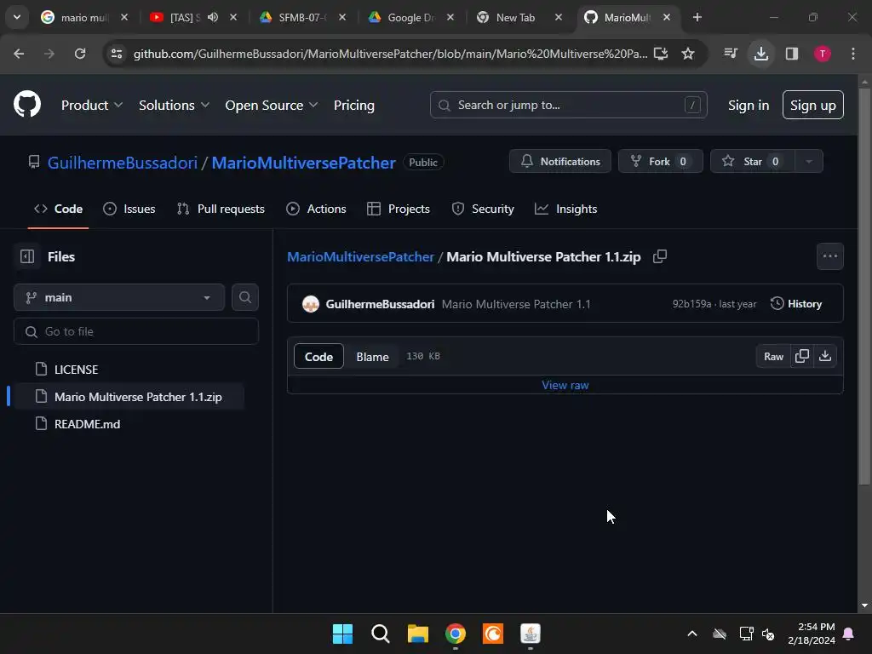Click the GitHub logo home icon
Image resolution: width=872 pixels, height=654 pixels.
pos(26,104)
